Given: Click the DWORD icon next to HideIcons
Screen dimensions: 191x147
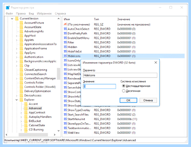Looking at the screenshot, I should point(65,56).
